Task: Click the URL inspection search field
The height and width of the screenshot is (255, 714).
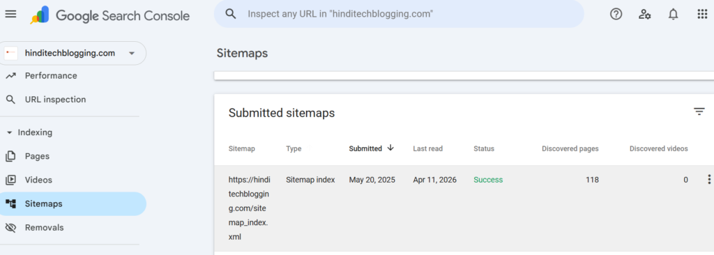Action: [399, 14]
